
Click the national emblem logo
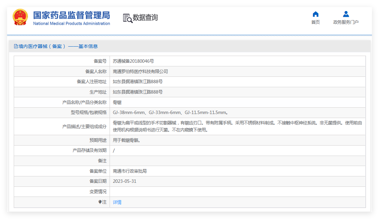[x=20, y=17]
